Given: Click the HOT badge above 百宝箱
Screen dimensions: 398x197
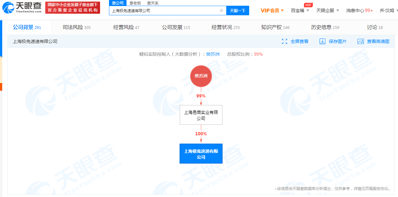Looking at the screenshot, I should point(308,5).
